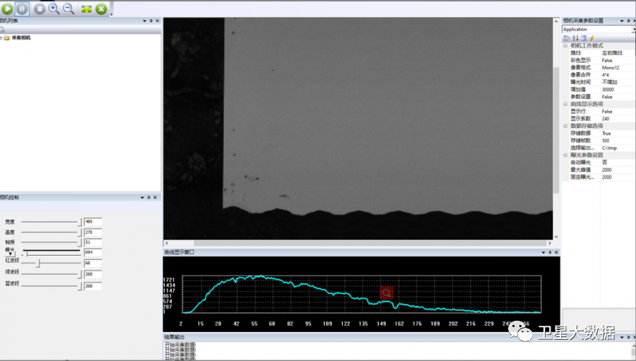Expand the 采集相机 tree node
636x361 pixels.
pos(1,38)
